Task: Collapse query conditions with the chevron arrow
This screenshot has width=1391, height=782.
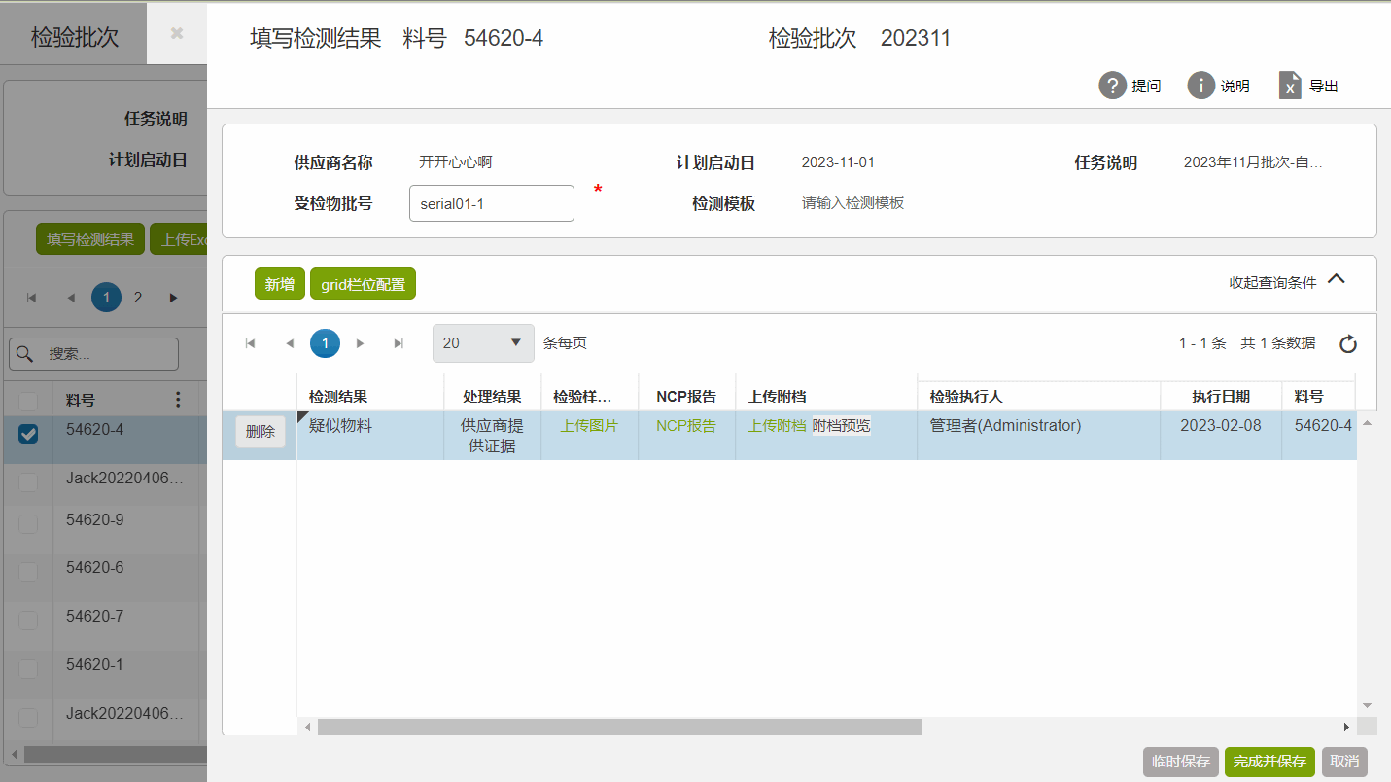Action: click(x=1337, y=279)
